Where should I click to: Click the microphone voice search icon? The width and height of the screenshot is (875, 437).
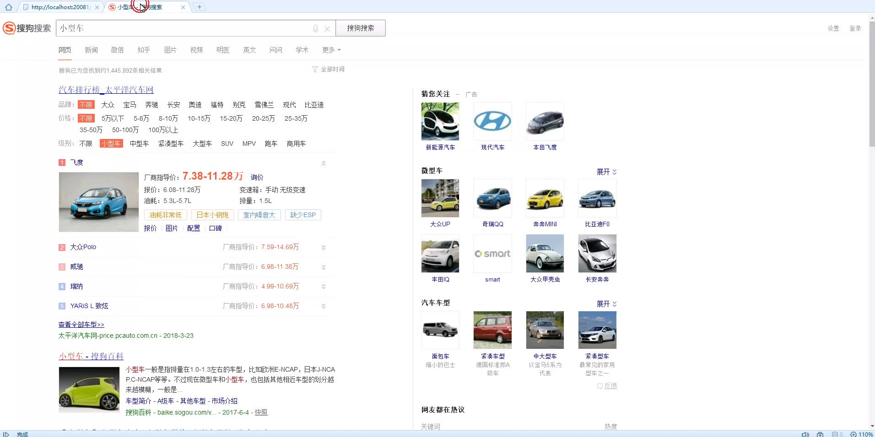315,28
